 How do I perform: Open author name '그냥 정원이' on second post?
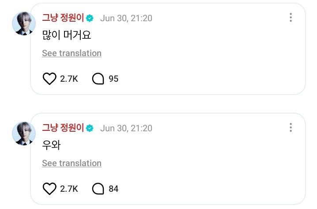pyautogui.click(x=63, y=128)
